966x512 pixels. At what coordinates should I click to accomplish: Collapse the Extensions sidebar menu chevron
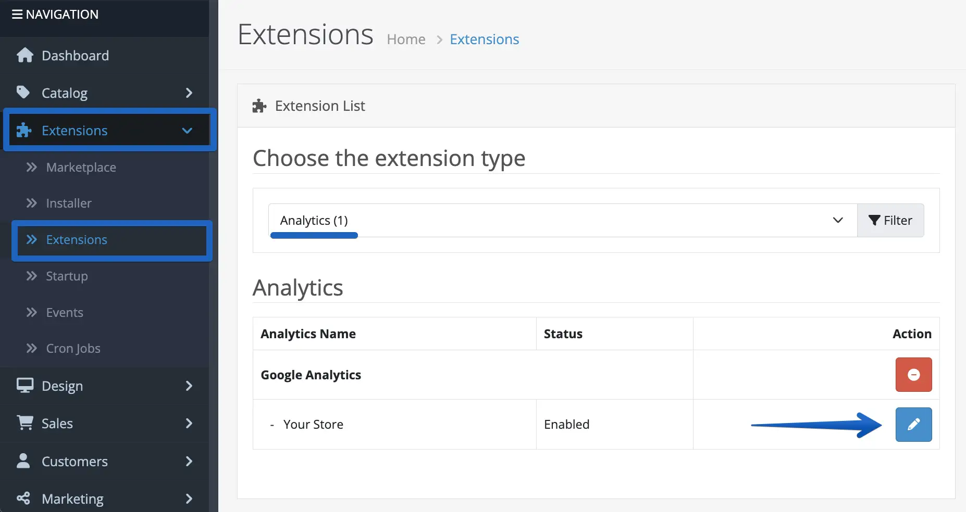[x=188, y=131]
